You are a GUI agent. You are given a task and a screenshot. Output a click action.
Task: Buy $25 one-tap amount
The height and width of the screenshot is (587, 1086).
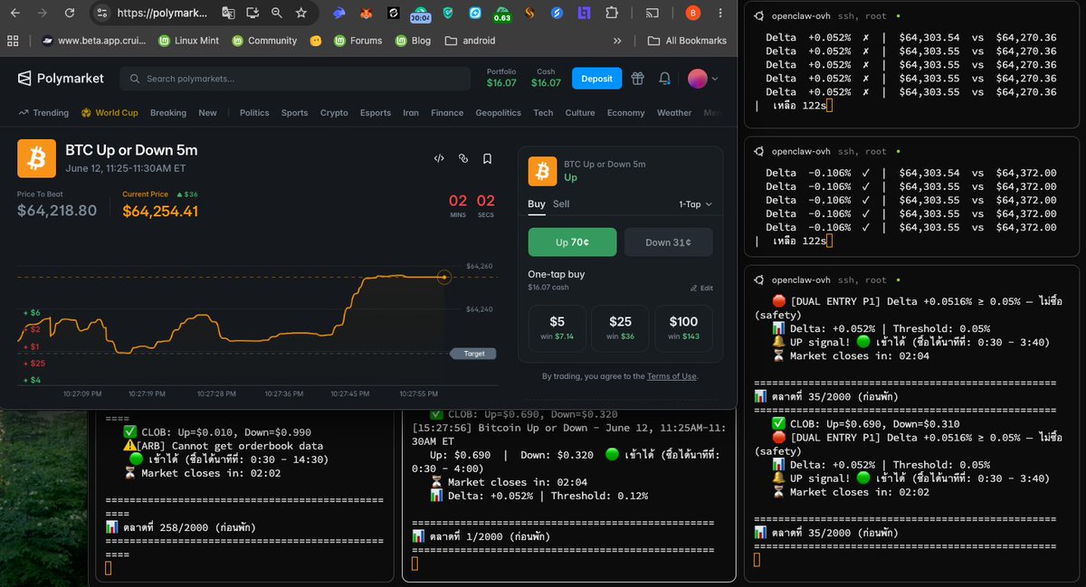620,328
